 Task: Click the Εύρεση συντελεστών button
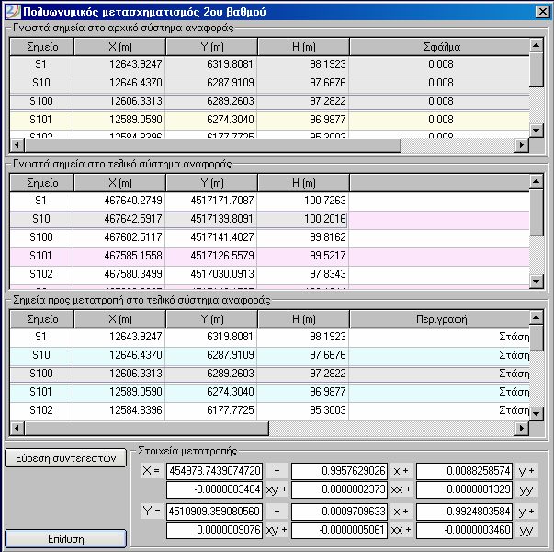point(66,458)
